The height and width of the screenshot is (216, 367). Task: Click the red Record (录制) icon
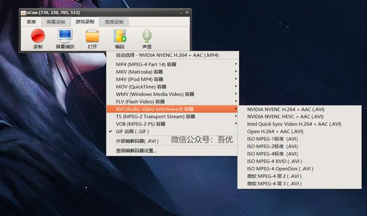click(38, 36)
